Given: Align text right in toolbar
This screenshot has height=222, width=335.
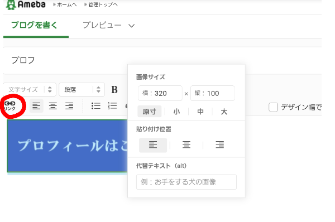Looking at the screenshot, I should click(69, 106).
